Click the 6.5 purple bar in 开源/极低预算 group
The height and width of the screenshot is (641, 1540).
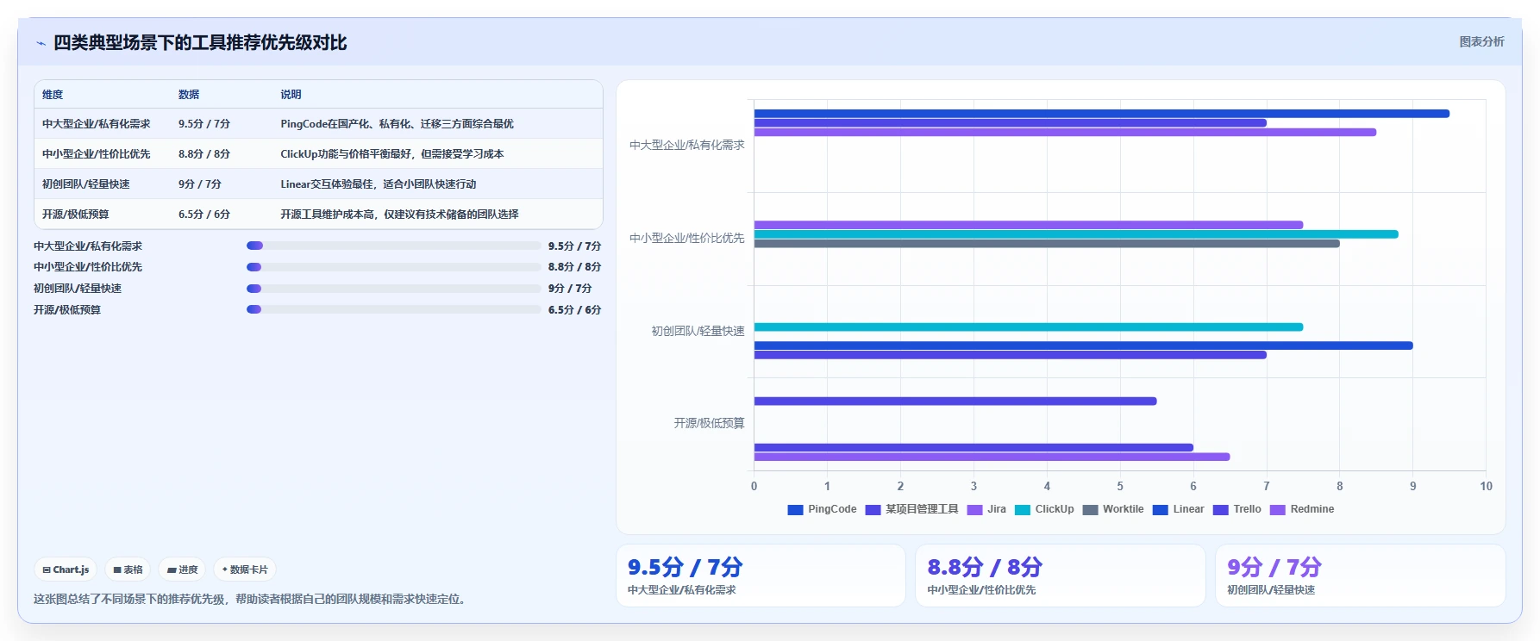(992, 457)
